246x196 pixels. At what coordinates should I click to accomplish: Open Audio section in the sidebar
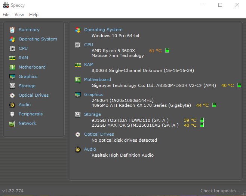click(24, 105)
